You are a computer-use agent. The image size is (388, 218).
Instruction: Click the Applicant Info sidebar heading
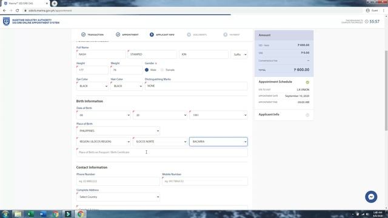[269, 114]
